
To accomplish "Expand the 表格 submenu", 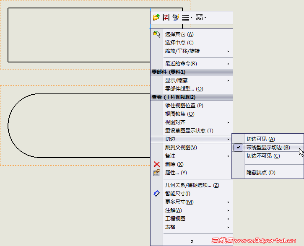I will click(x=192, y=227).
